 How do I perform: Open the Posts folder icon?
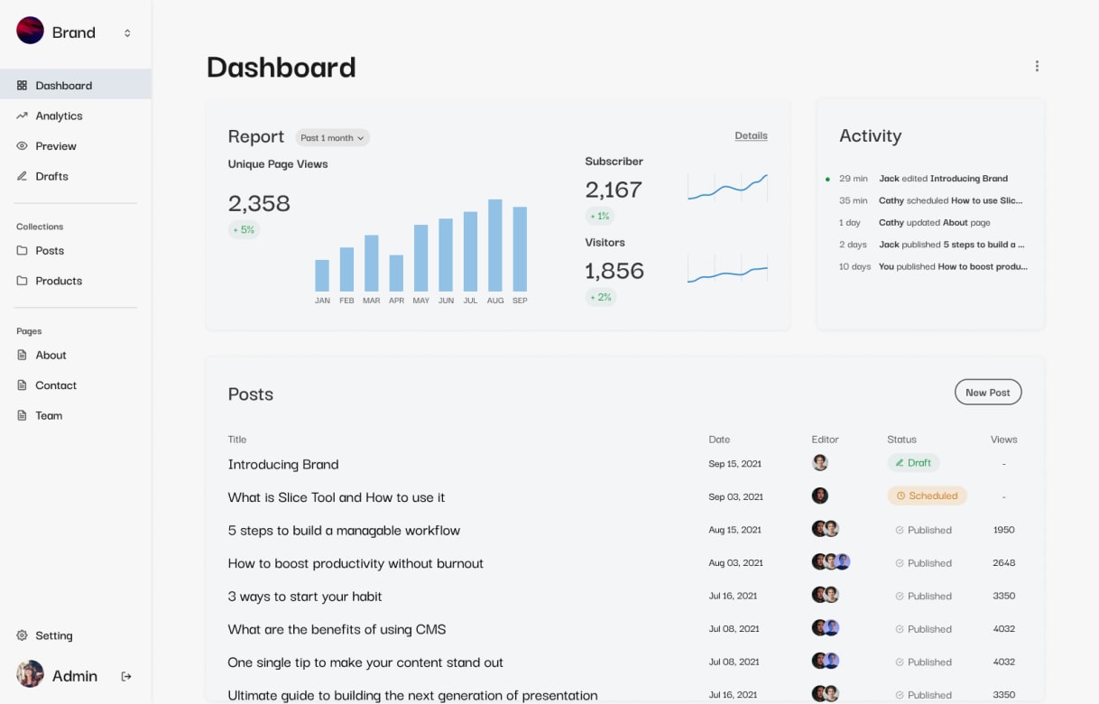(20, 250)
